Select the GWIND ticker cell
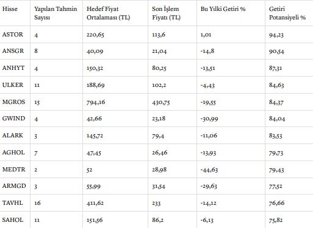The width and height of the screenshot is (313, 228). click(13, 119)
